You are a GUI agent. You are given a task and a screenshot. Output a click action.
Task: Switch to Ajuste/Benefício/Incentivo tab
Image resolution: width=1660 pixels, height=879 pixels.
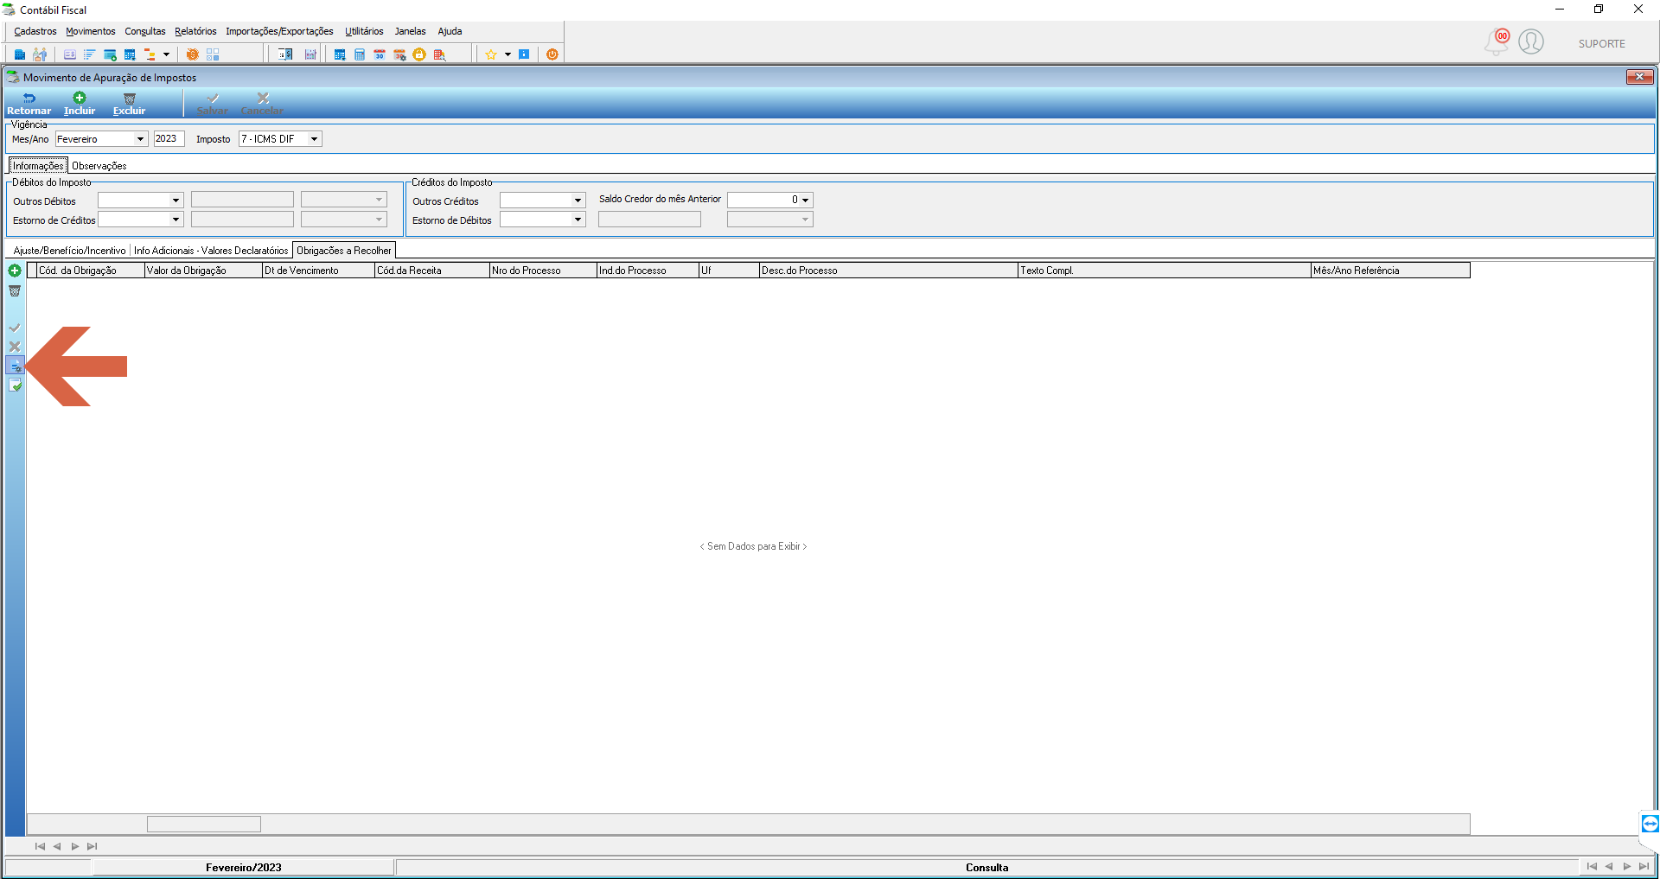tap(69, 251)
